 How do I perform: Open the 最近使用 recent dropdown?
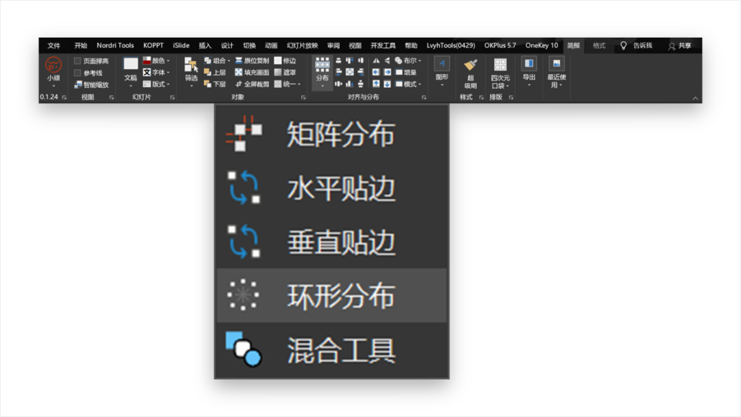556,73
